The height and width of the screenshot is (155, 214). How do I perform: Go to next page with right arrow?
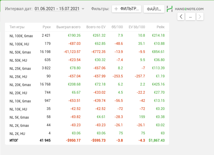pos(200,16)
